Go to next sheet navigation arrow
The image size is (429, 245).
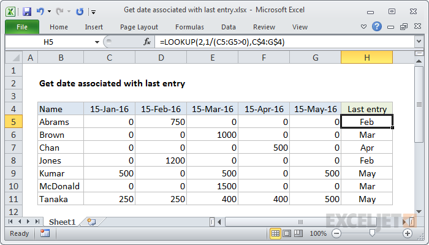click(28, 222)
